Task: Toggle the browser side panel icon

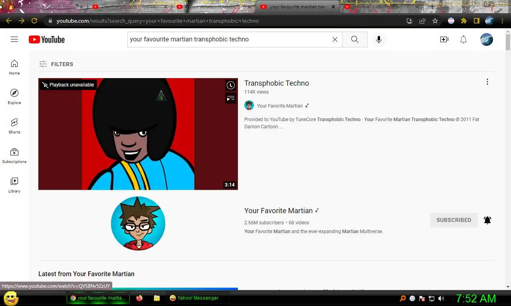Action: pyautogui.click(x=476, y=21)
